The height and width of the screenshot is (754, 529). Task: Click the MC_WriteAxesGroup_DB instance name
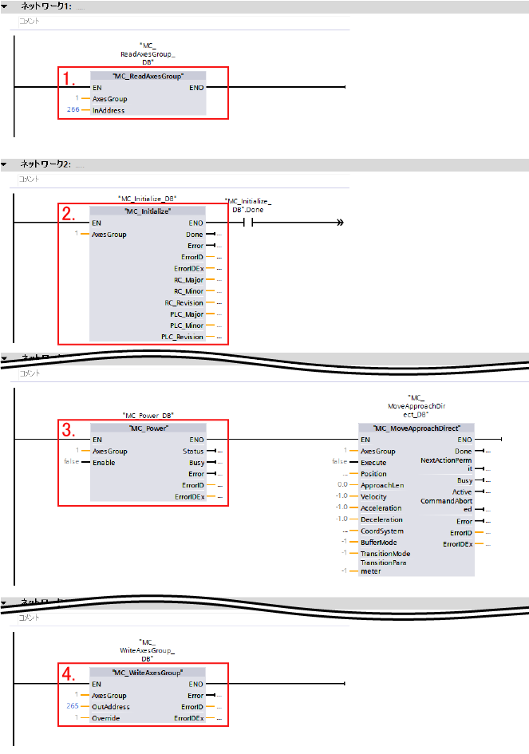point(147,650)
